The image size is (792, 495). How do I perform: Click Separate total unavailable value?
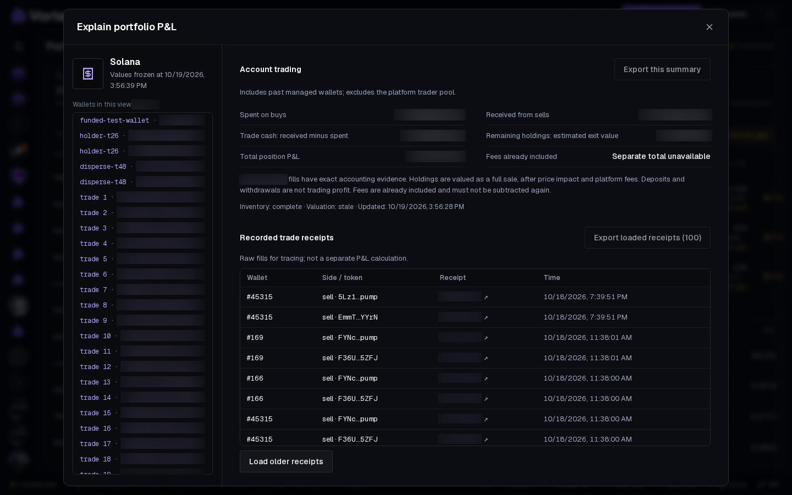click(661, 157)
